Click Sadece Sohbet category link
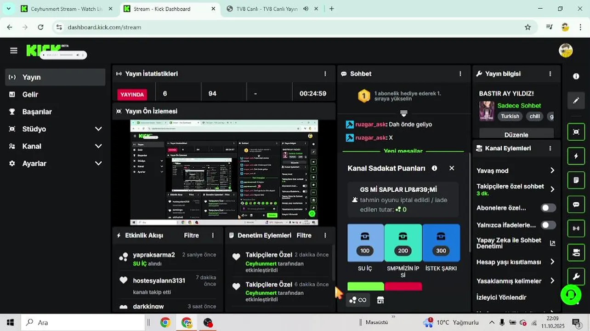 coord(519,106)
